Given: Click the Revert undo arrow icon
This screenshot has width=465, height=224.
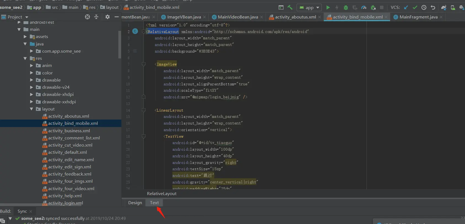Looking at the screenshot, I should click(433, 7).
